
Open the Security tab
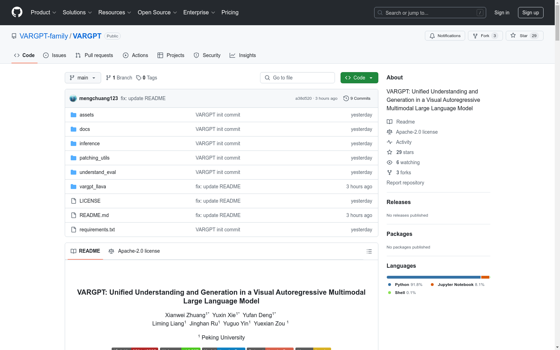tap(207, 55)
